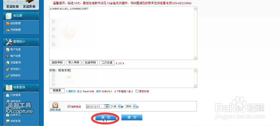
Task: Click the 清空 clear button
Action: click(132, 117)
